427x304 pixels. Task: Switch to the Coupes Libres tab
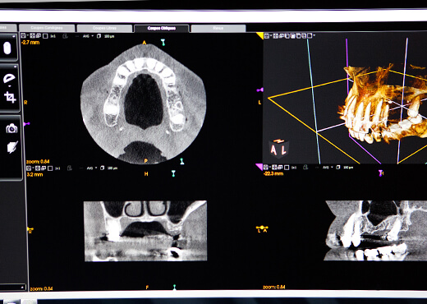click(x=104, y=28)
